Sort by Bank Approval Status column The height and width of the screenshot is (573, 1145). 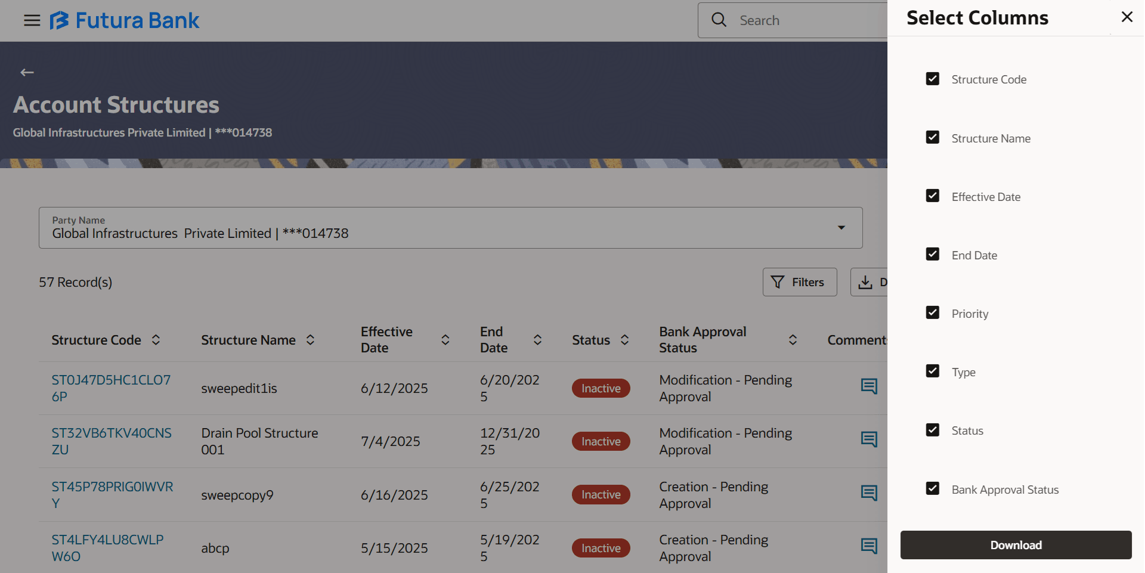tap(793, 340)
